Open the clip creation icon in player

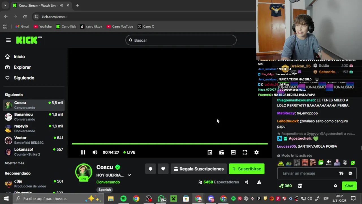[221, 152]
